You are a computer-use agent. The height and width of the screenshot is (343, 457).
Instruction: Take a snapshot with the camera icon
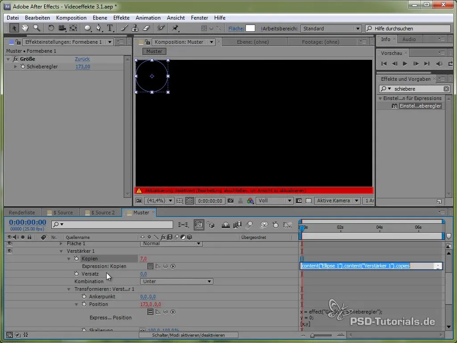coord(231,201)
